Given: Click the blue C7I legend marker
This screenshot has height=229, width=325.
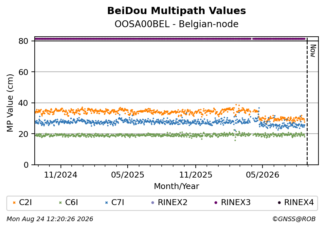Looking at the screenshot, I should click(x=107, y=203).
